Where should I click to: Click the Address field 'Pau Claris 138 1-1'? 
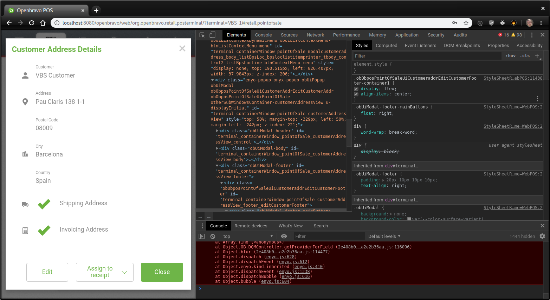click(x=60, y=102)
